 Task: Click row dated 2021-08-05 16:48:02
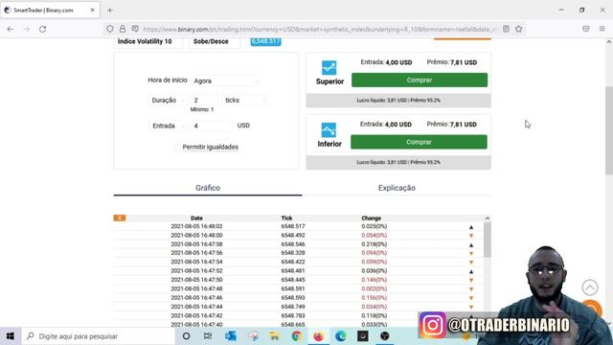[x=298, y=226]
